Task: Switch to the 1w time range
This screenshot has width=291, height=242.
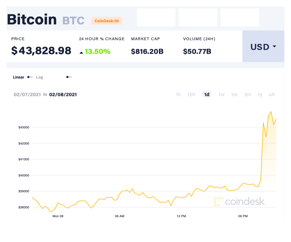Action: (x=221, y=94)
